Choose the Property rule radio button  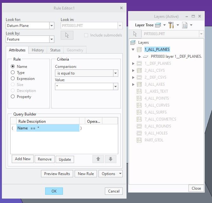13,97
